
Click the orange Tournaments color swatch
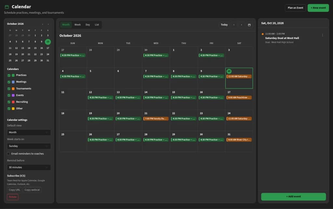tap(13, 89)
